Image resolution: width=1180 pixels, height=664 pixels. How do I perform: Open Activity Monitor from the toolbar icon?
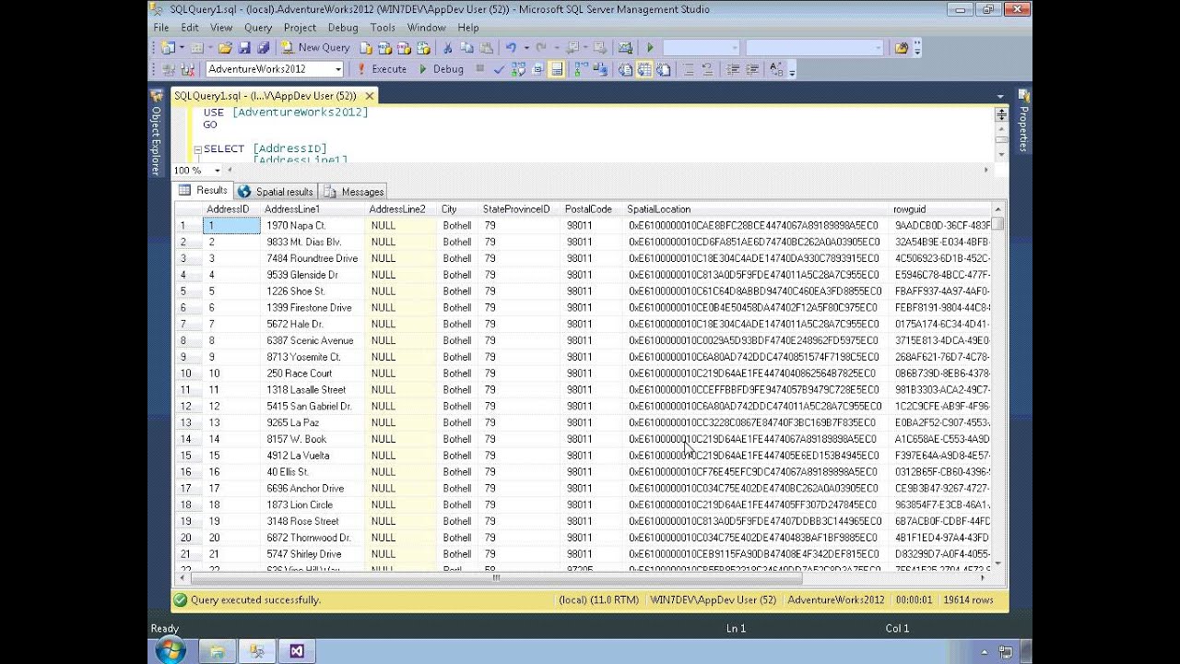click(x=625, y=48)
